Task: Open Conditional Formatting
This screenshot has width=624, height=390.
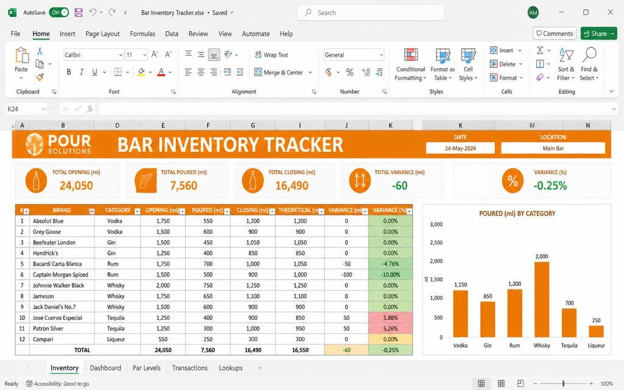Action: pyautogui.click(x=411, y=65)
